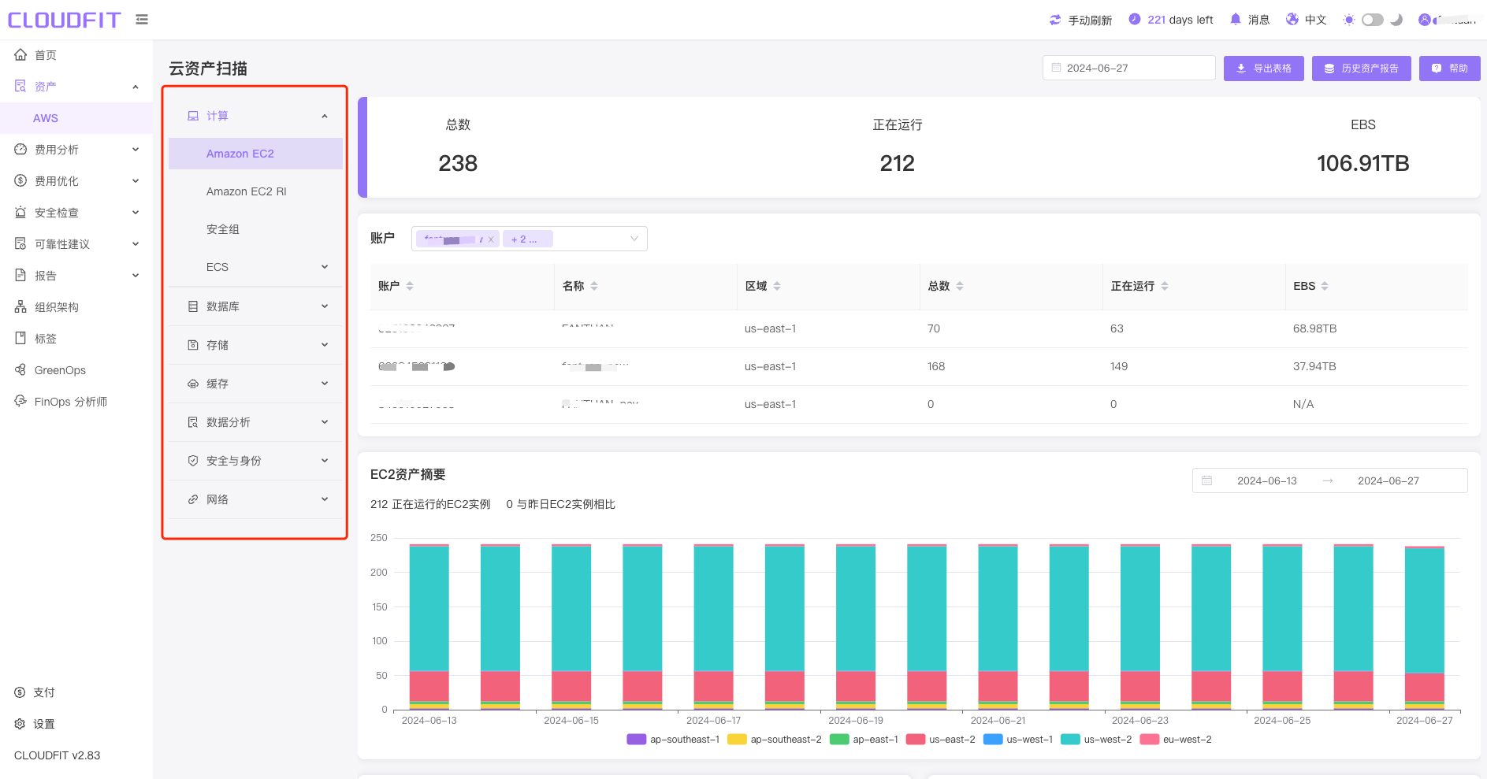
Task: Click the 2024-06-27 date picker field
Action: pos(1128,68)
